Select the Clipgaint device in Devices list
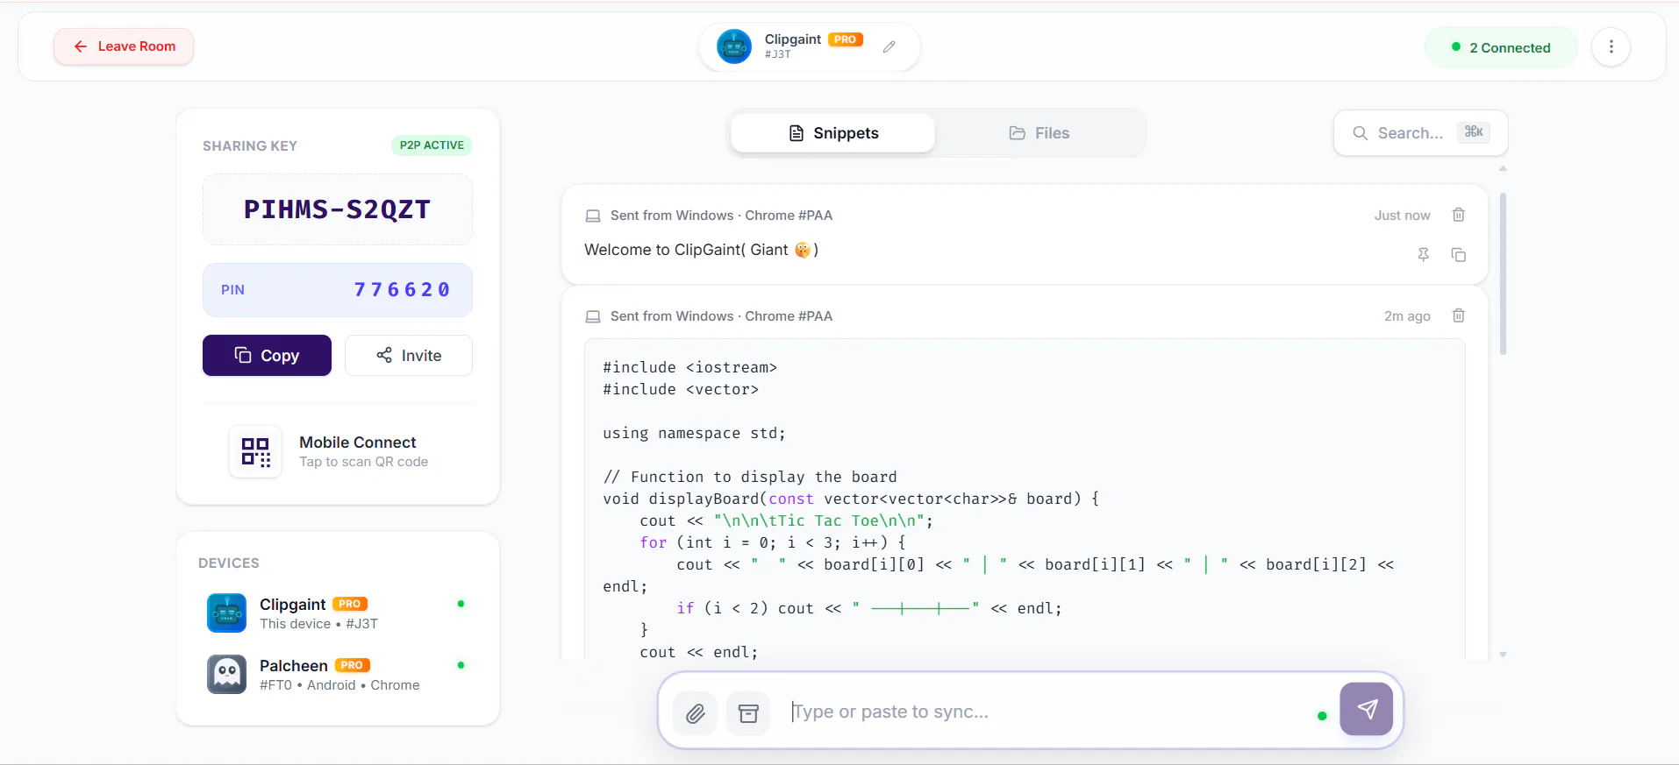The width and height of the screenshot is (1679, 765). [338, 613]
